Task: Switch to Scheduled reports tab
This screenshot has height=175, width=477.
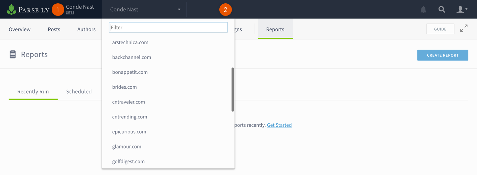Action: [x=79, y=92]
